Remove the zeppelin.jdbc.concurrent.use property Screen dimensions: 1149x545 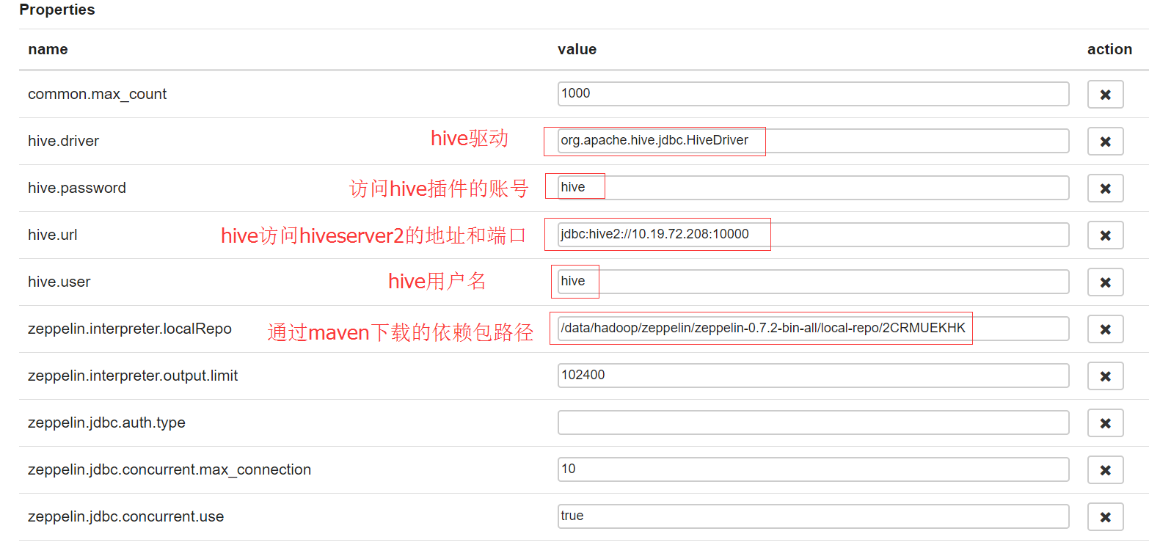[1105, 516]
